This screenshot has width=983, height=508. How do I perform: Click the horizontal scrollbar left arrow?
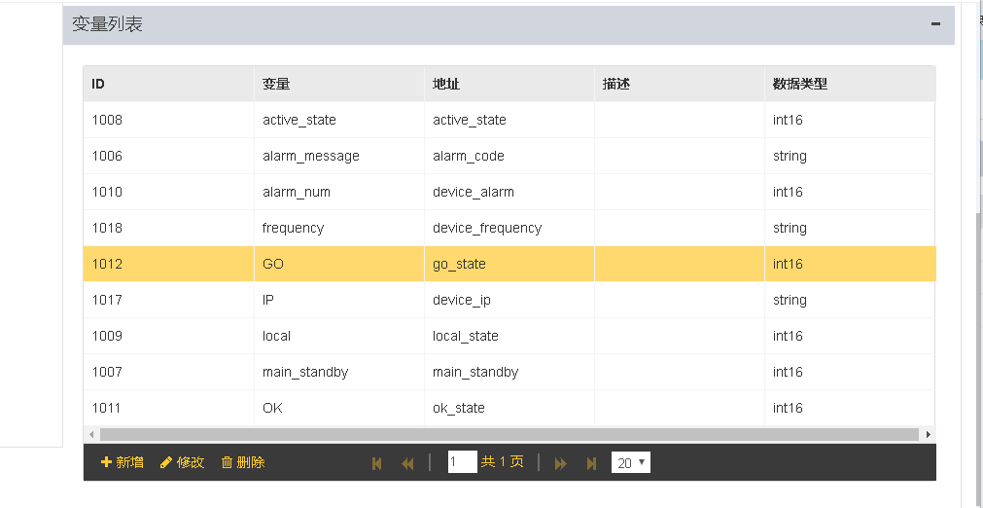click(x=91, y=435)
